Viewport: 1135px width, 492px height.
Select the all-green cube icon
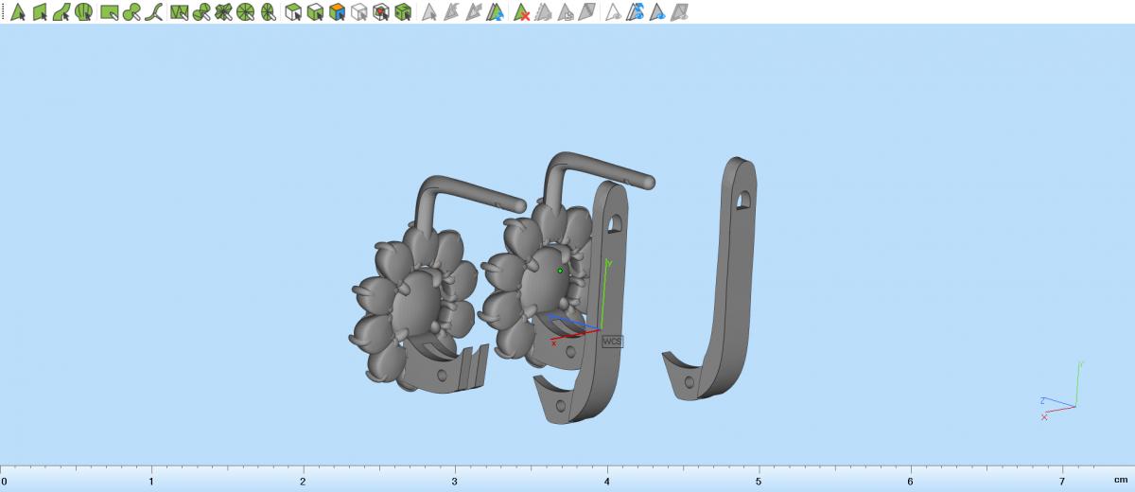coord(403,12)
